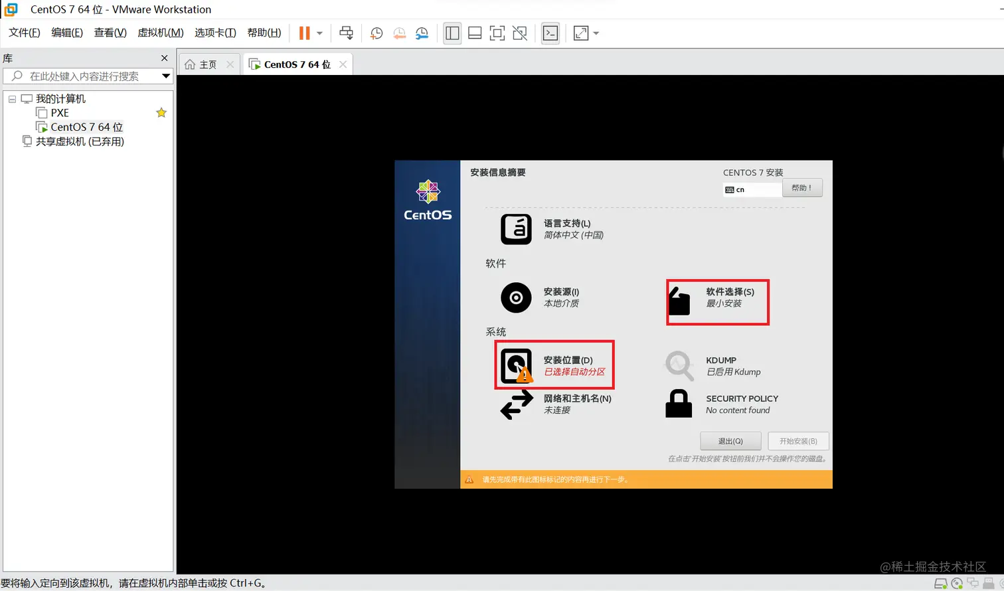Open 软件选择(S) software selection package icon
Screen dimensions: 1004x591
pos(679,301)
